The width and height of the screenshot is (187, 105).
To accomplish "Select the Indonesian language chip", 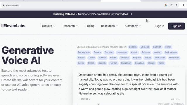I will (x=171, y=52).
